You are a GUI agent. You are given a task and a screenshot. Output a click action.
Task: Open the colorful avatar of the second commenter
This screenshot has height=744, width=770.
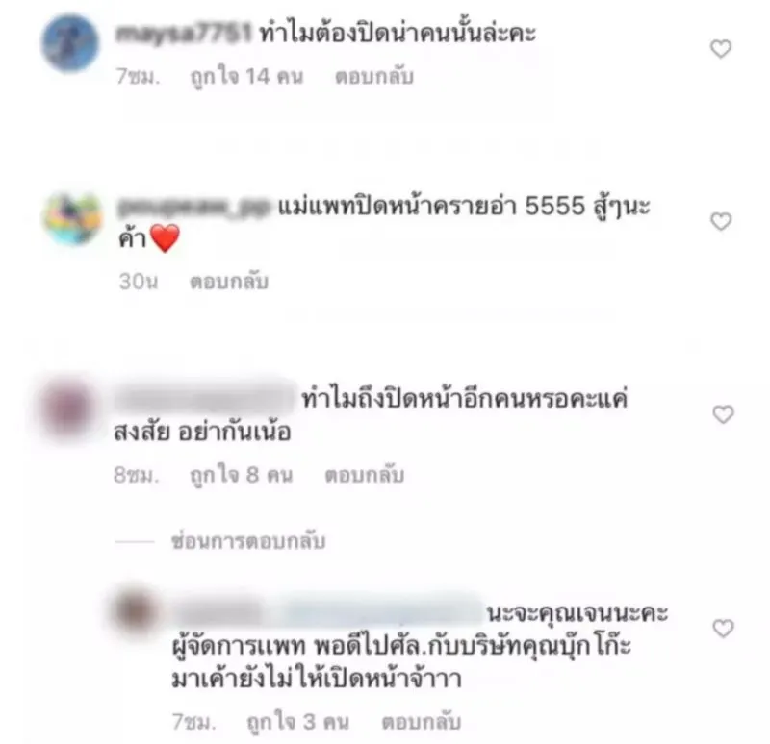click(x=73, y=219)
